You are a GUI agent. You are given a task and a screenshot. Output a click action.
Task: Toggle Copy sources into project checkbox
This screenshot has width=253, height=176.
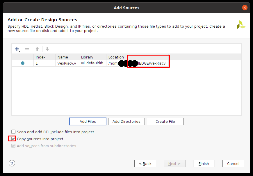[13, 139]
